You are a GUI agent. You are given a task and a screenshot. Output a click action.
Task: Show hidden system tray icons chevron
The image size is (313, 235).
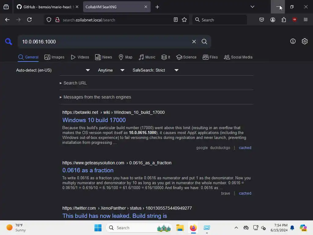click(x=236, y=228)
